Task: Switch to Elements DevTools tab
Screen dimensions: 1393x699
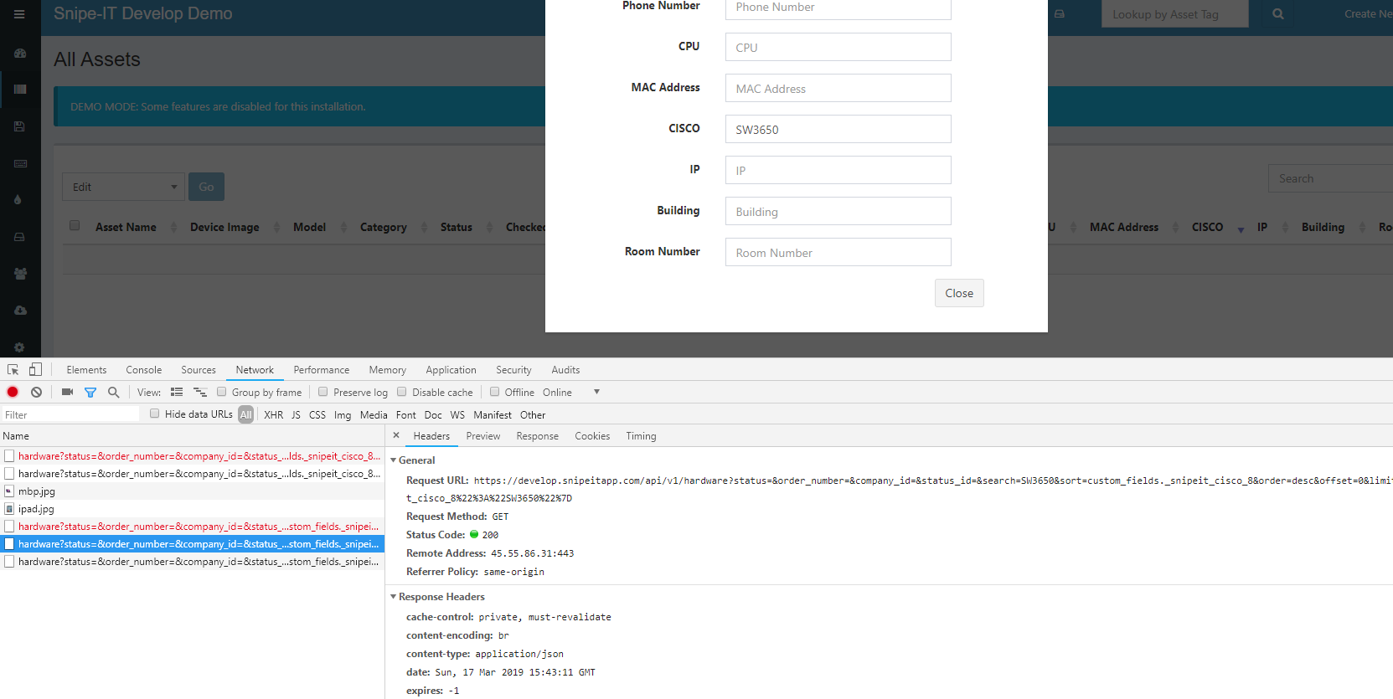Action: coord(86,370)
